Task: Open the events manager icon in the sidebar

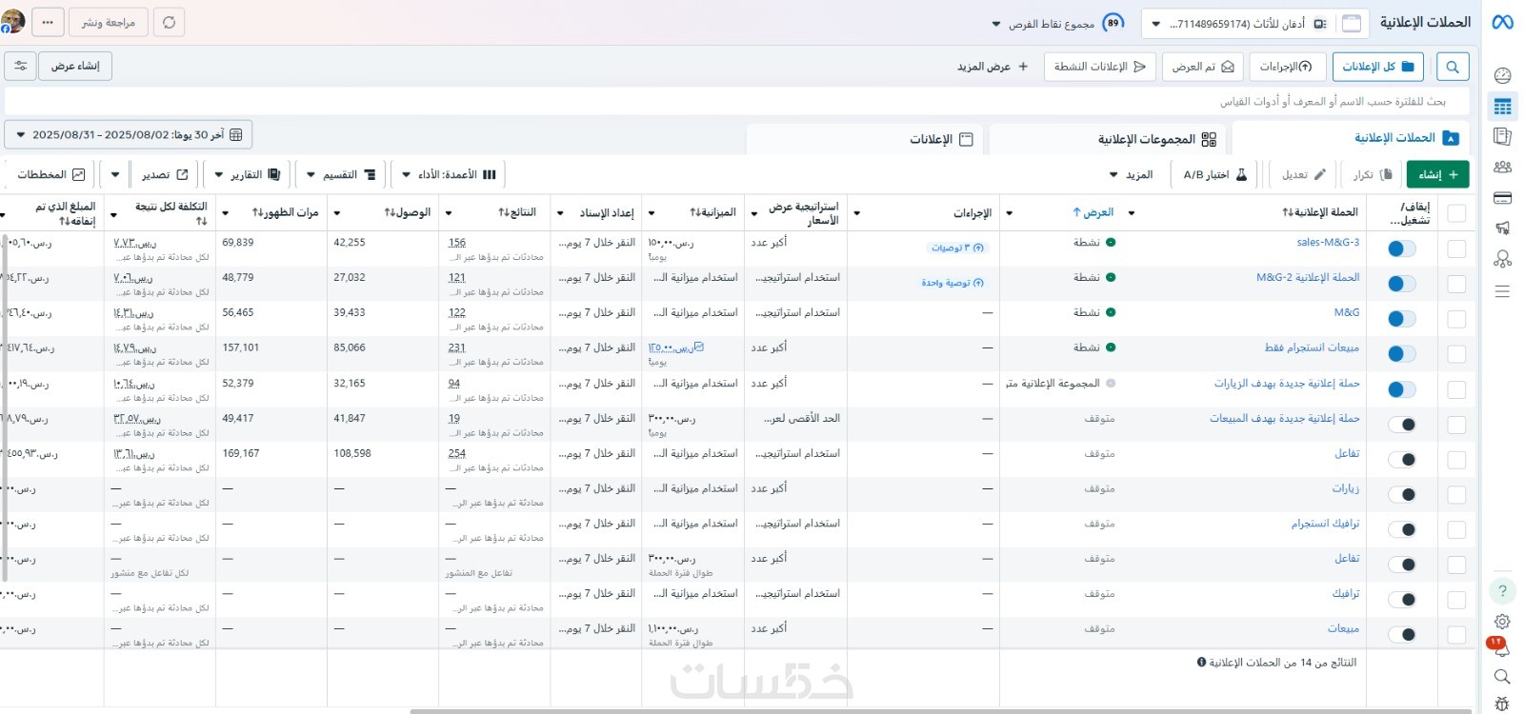Action: [1502, 259]
